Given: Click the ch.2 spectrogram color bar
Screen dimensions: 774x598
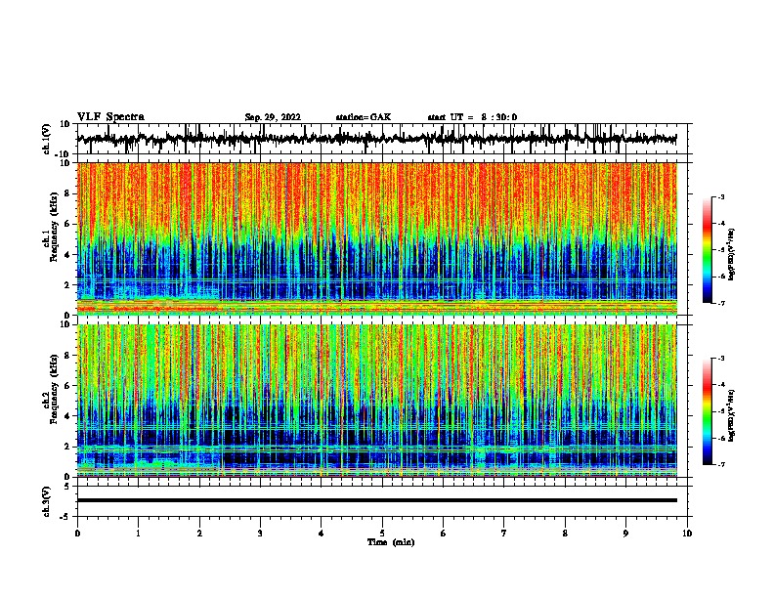Looking at the screenshot, I should 708,411.
